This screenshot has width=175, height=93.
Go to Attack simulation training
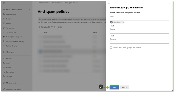pyautogui.click(x=15, y=41)
